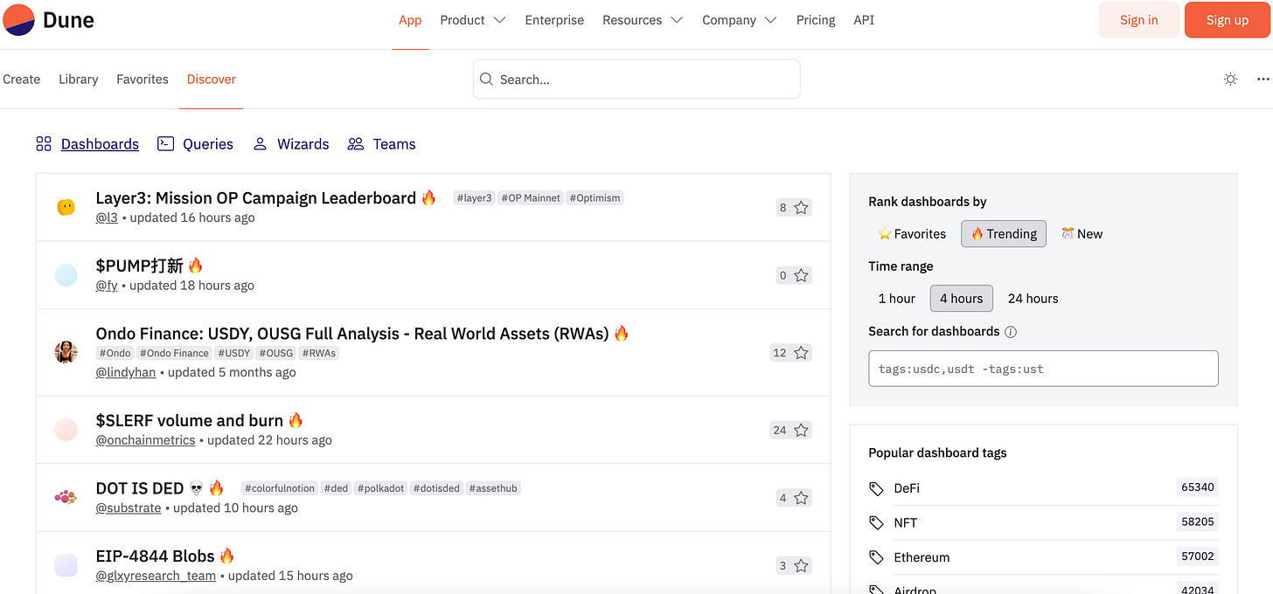Image resolution: width=1273 pixels, height=594 pixels.
Task: Star the Ondo Finance USDY dashboard
Action: click(x=801, y=353)
